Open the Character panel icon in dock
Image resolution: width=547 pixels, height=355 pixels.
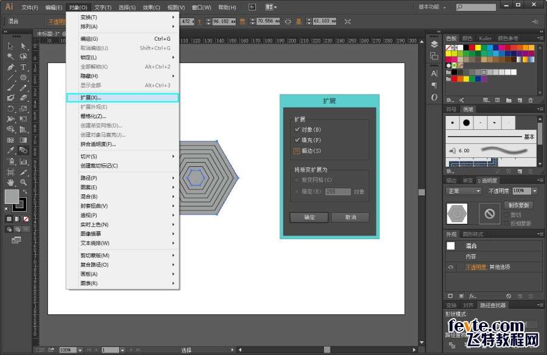pyautogui.click(x=434, y=73)
